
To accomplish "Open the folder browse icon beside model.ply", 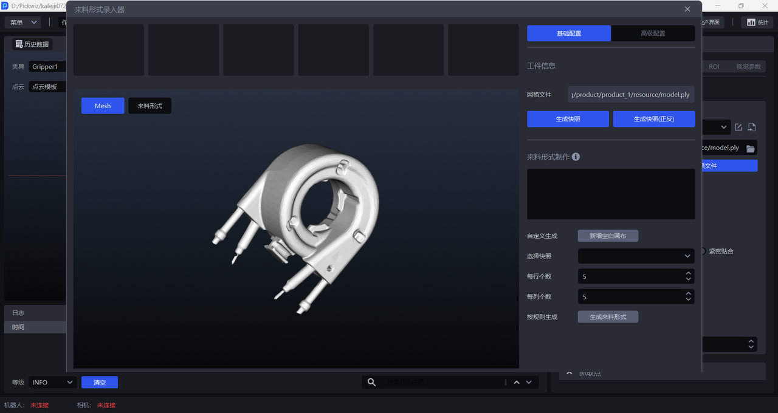I will pyautogui.click(x=751, y=148).
